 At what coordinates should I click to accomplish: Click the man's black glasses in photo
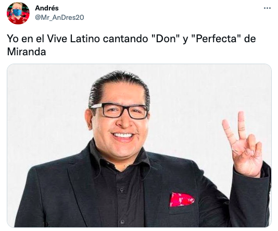click(119, 111)
